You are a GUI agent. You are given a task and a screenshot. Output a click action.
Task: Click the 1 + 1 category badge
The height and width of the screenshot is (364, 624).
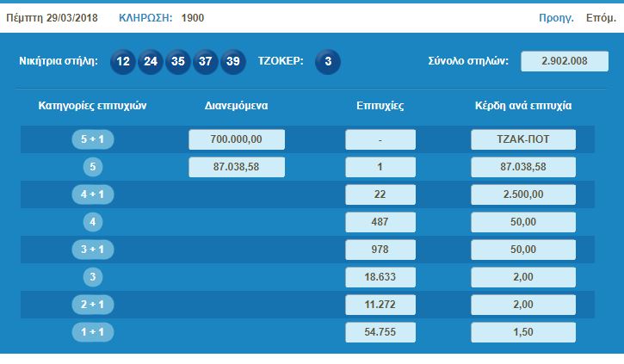[x=93, y=332]
